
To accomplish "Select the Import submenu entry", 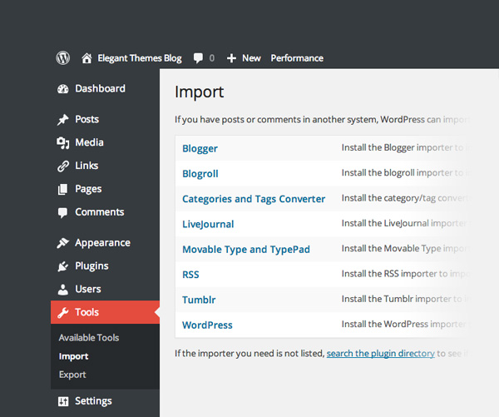I will tap(73, 356).
